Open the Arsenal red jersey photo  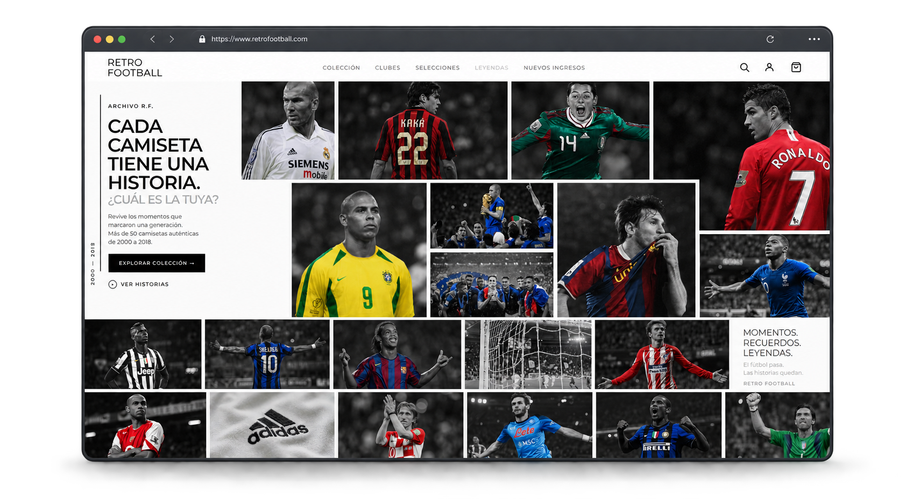point(145,425)
